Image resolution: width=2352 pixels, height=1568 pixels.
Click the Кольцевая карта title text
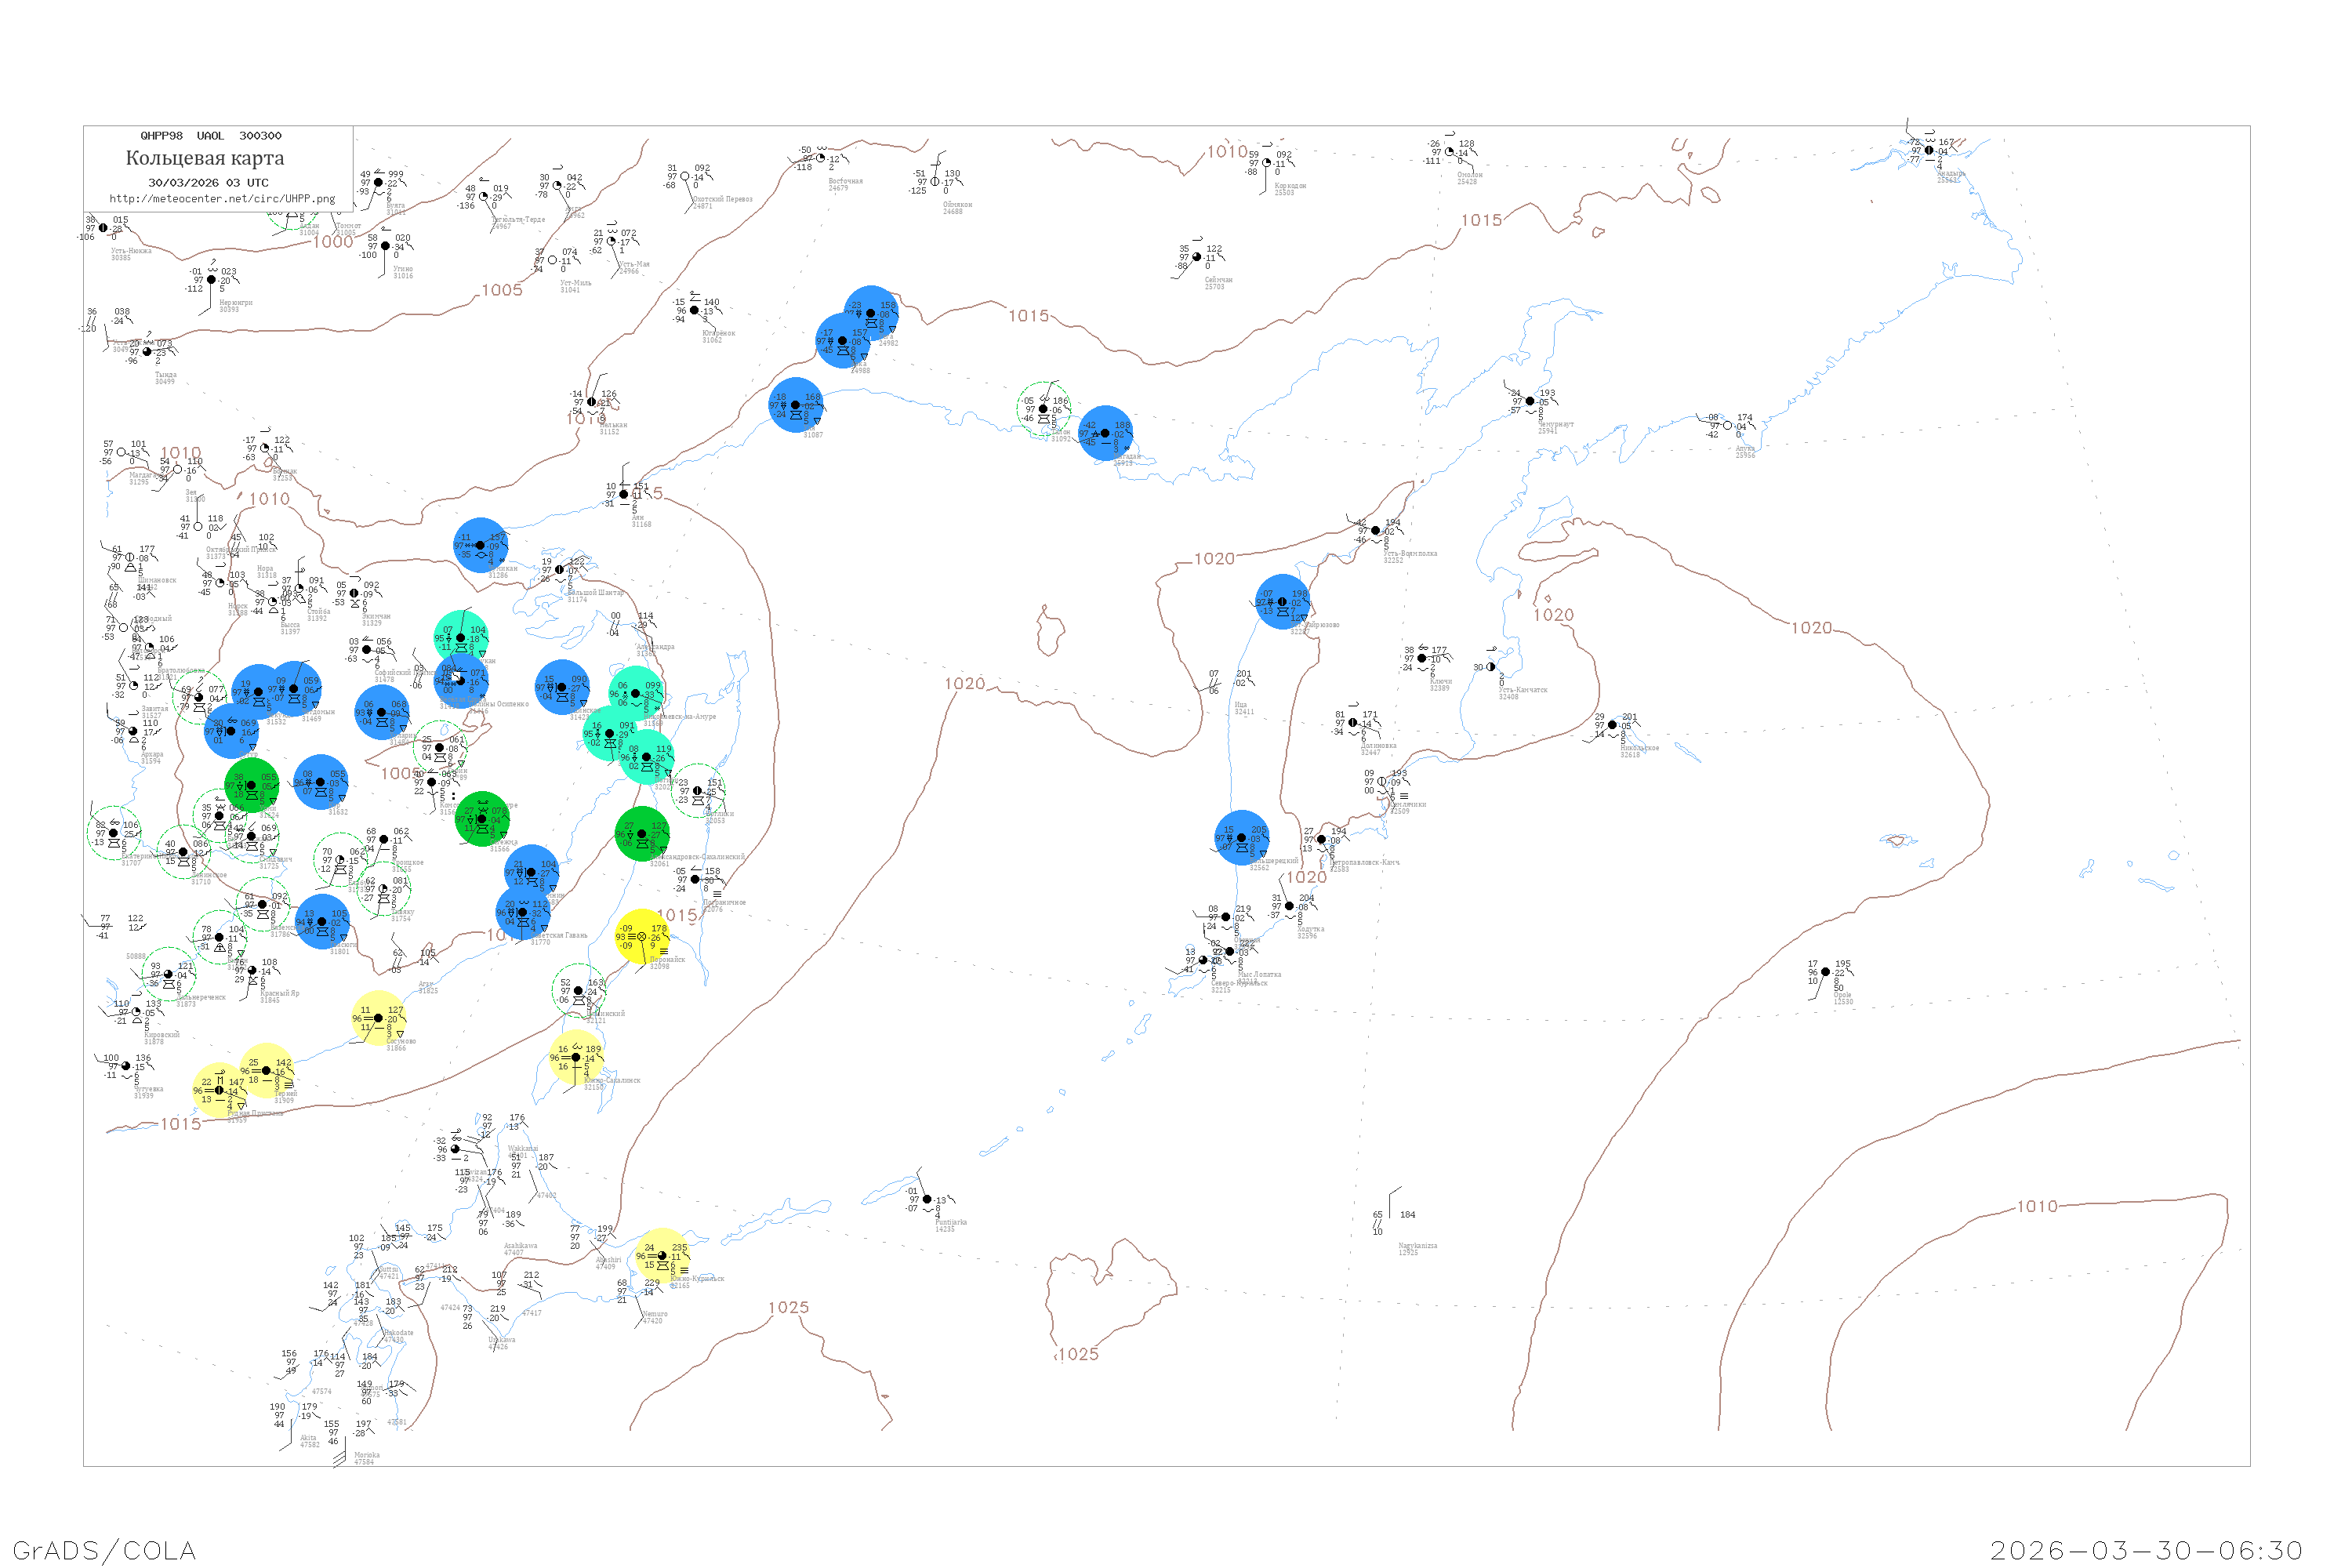pyautogui.click(x=205, y=158)
